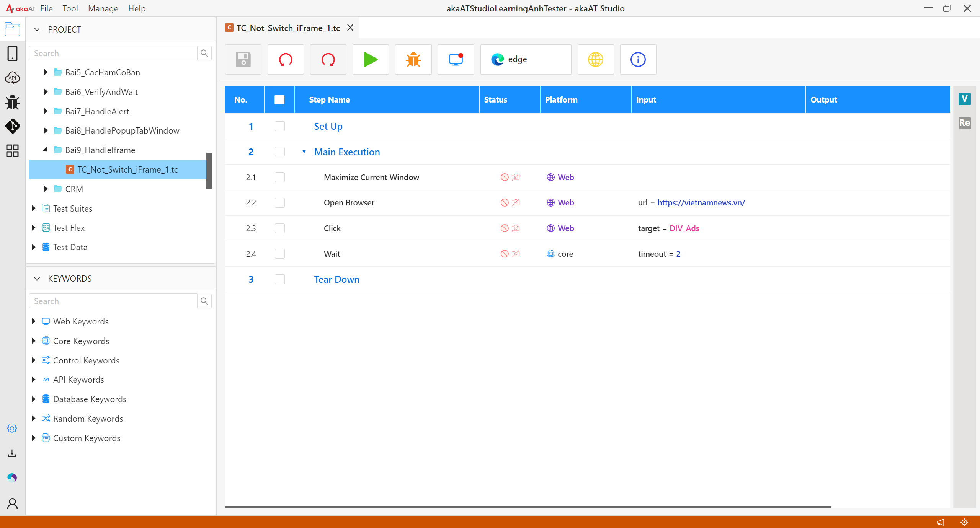980x528 pixels.
Task: Open the edge browser selector
Action: 526,59
